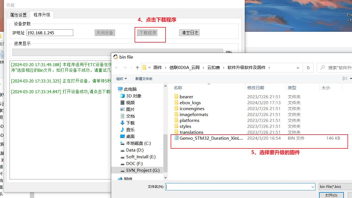
Task: Open bin File(*.bin) file type dropdown
Action: (335, 186)
